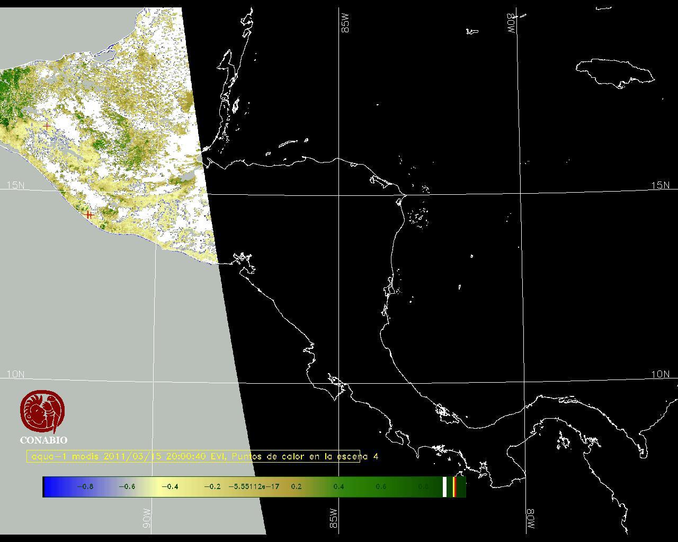678x542 pixels.
Task: Pick the -0.8 blue color bar value
Action: [x=85, y=487]
